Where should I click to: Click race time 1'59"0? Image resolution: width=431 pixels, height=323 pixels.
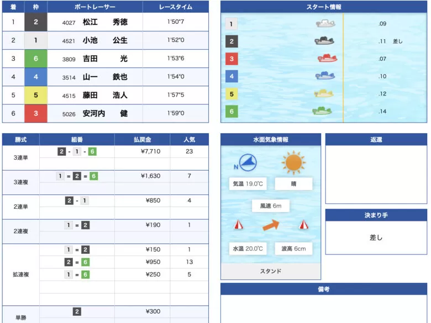point(176,113)
